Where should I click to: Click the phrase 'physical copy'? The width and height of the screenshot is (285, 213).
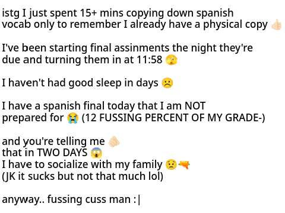coord(236,25)
